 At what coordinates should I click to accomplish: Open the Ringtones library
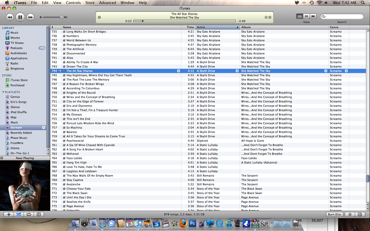[17, 69]
